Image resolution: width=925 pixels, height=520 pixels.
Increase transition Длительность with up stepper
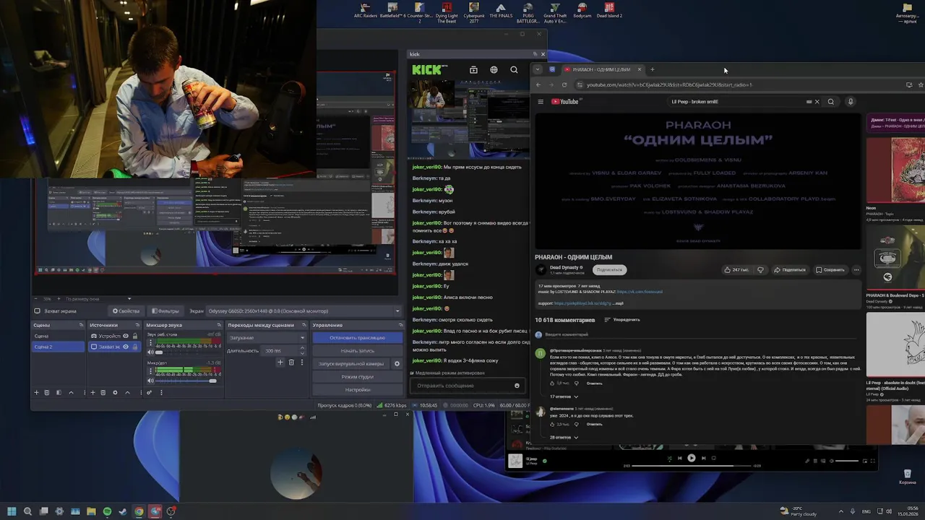tap(302, 349)
